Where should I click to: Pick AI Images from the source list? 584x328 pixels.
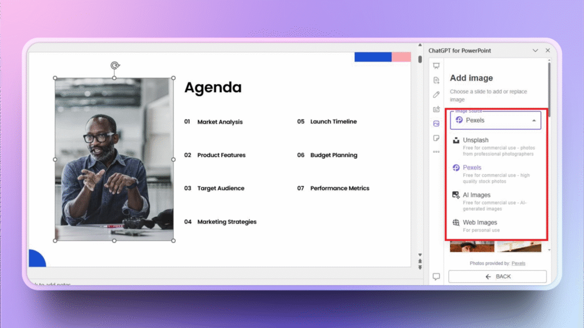[476, 195]
